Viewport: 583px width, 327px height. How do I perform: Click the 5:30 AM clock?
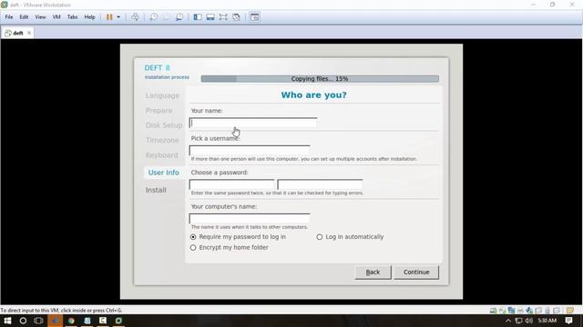pos(547,321)
